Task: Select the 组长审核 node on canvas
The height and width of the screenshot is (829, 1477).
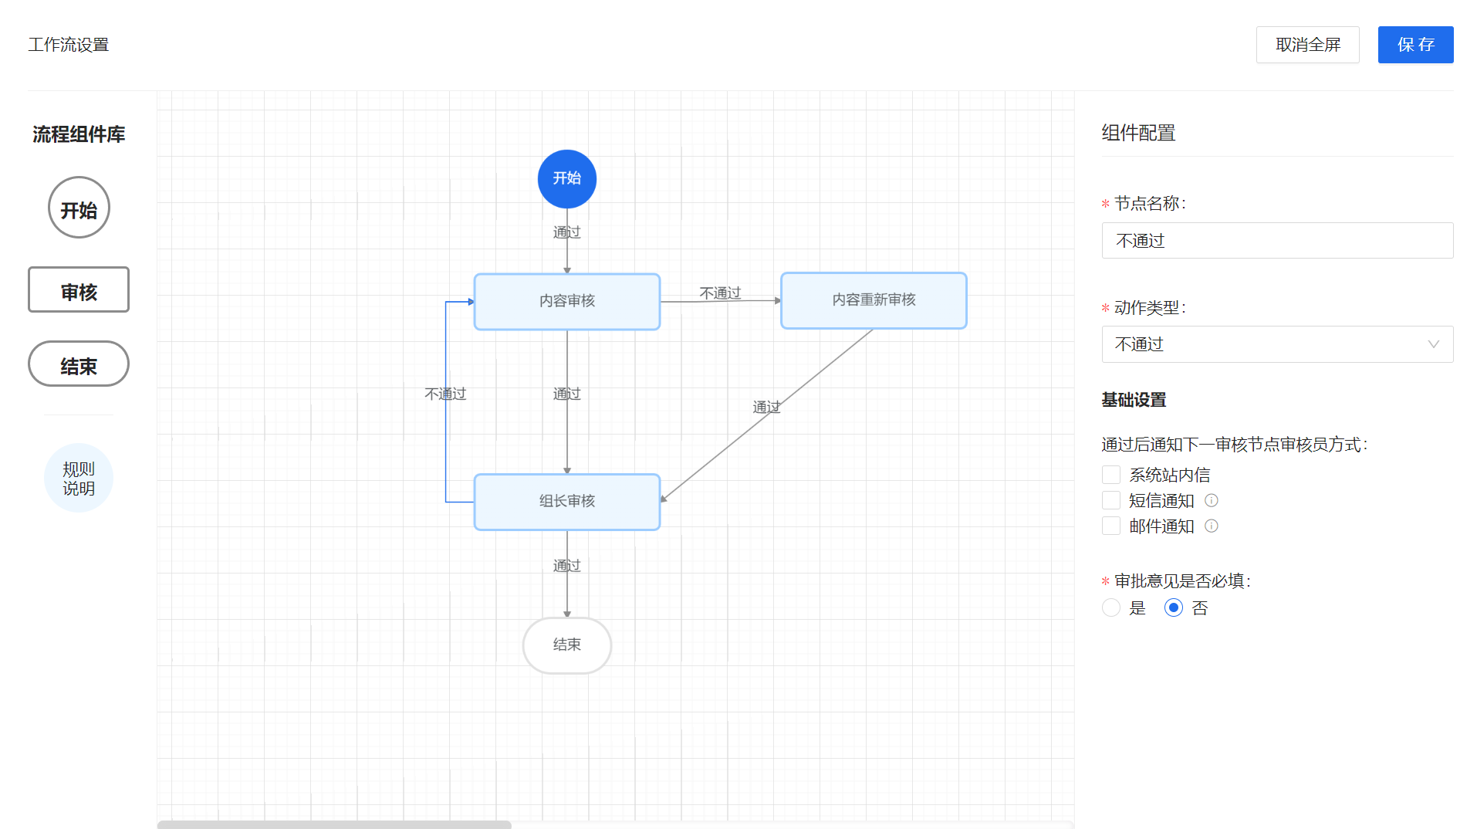Action: pyautogui.click(x=566, y=502)
